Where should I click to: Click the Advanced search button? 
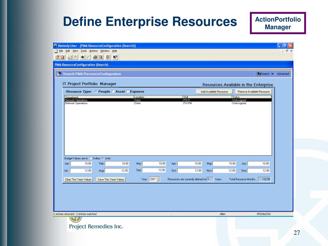coord(283,74)
